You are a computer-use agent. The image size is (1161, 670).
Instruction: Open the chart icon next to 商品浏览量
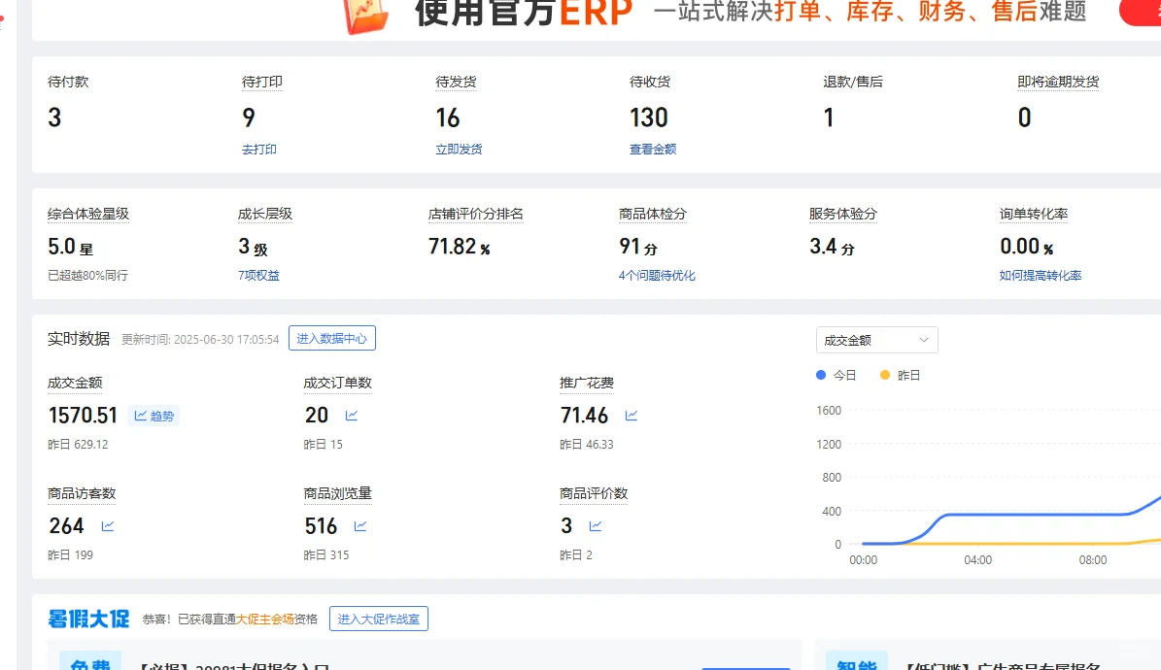click(x=359, y=525)
